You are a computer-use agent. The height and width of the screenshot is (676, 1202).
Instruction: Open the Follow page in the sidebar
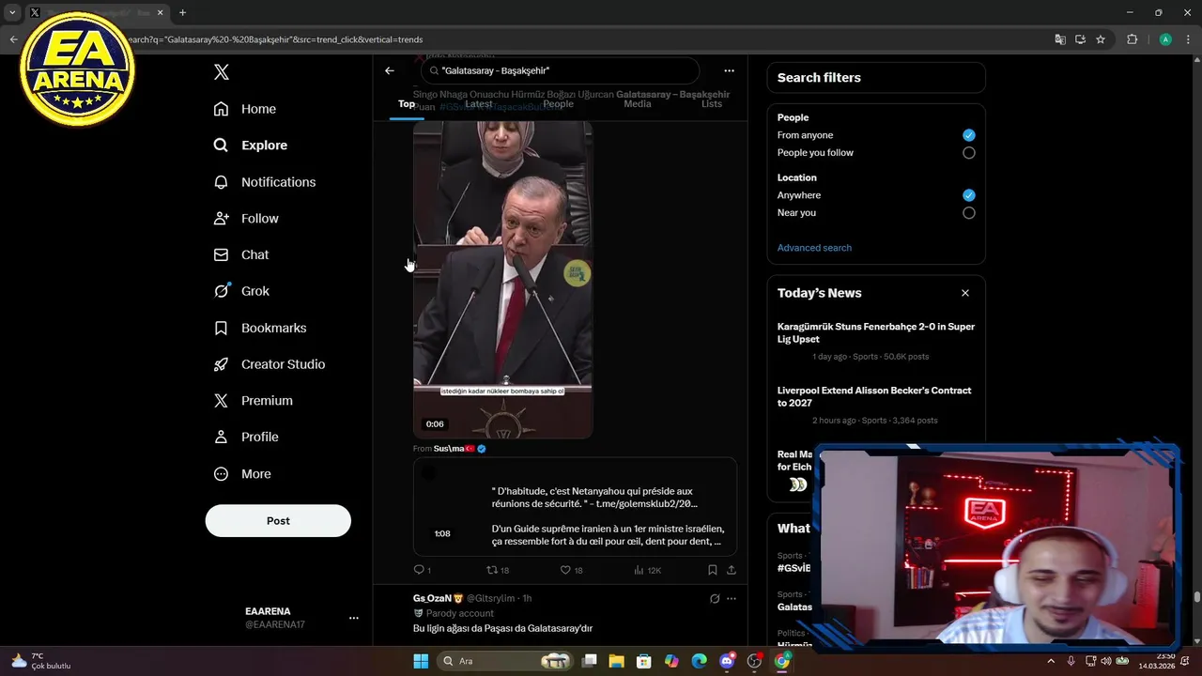(245, 219)
